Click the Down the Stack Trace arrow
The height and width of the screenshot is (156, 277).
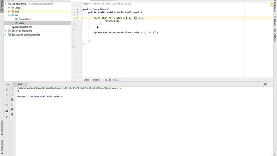(13, 94)
